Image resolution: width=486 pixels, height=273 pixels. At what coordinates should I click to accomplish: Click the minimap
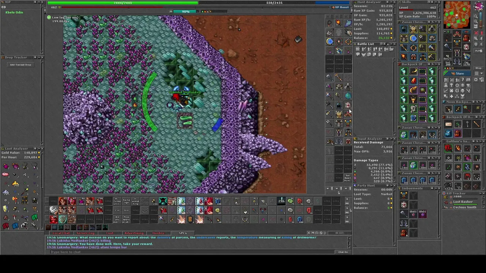coord(457,15)
